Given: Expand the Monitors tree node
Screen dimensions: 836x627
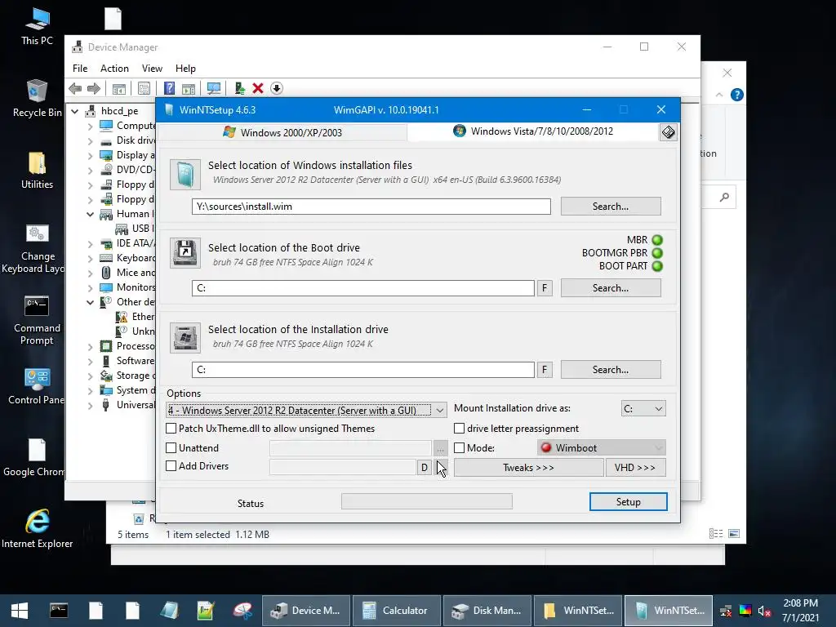Looking at the screenshot, I should (x=90, y=288).
